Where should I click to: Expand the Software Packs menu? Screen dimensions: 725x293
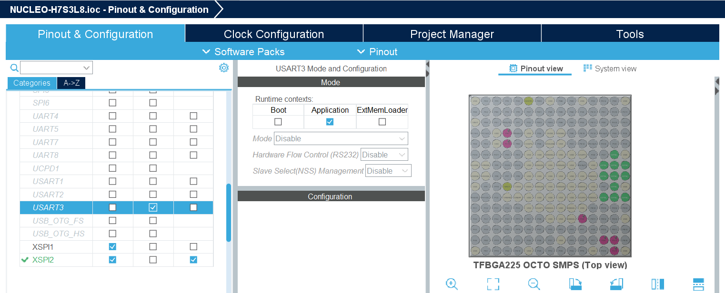point(243,52)
